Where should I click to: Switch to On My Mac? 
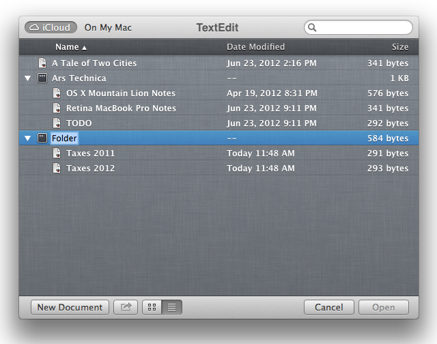[x=108, y=27]
